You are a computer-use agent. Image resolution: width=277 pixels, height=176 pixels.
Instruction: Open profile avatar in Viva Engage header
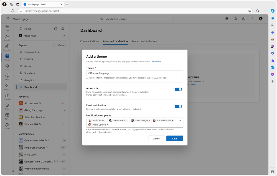pos(261,19)
